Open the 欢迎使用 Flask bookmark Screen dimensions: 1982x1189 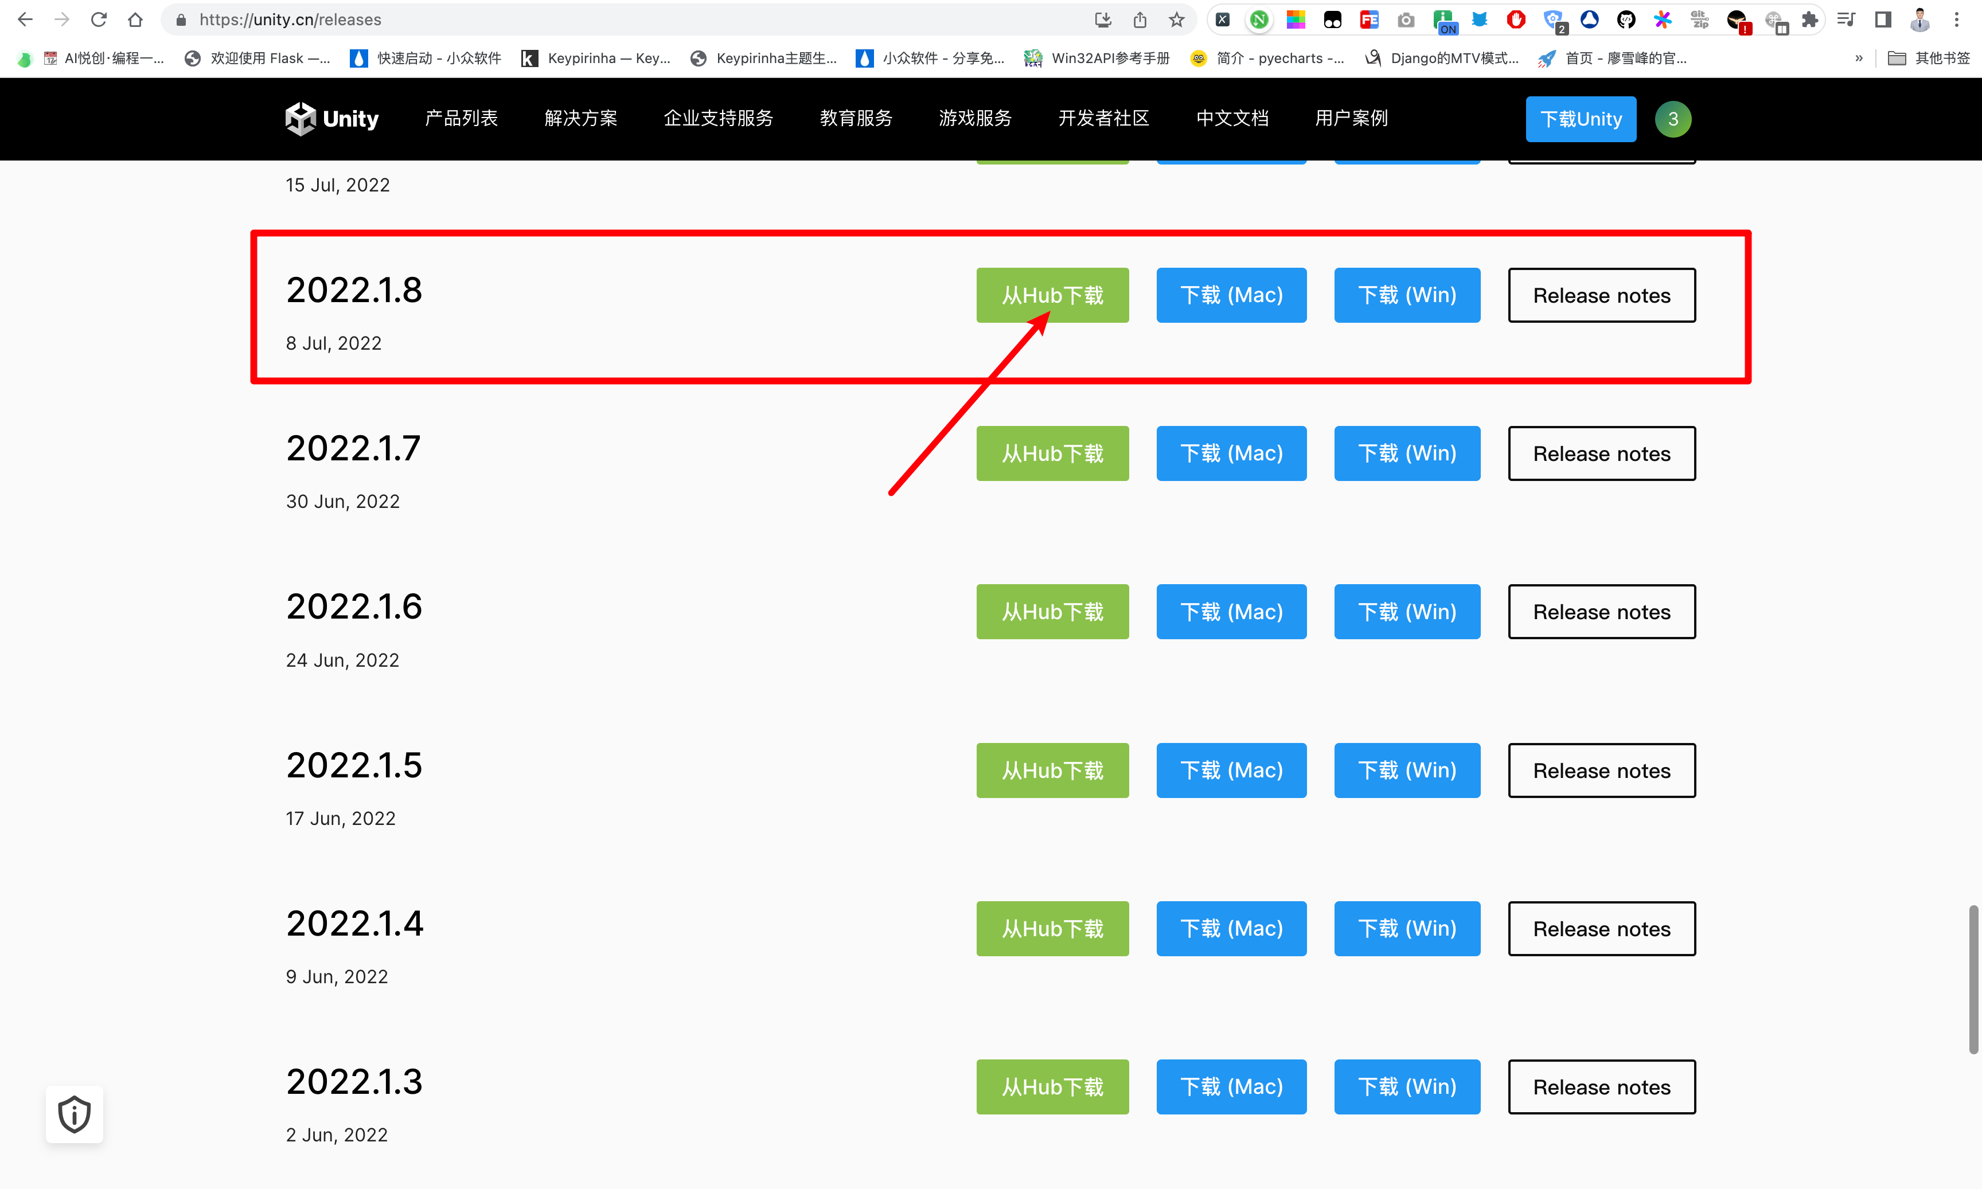pos(257,58)
